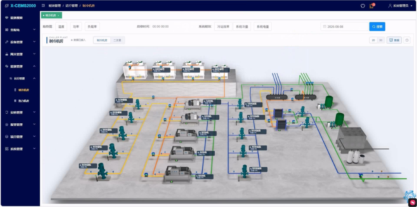The image size is (417, 207).
Task: Toggle the 负载率 trend chart
Action: pos(92,27)
